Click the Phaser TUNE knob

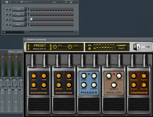94,76
